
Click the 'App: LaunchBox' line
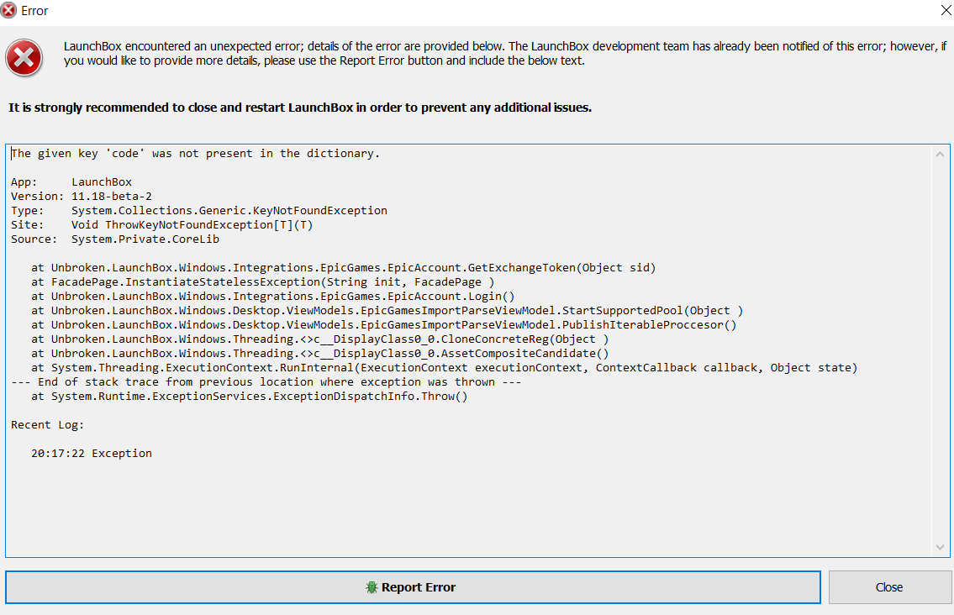coord(71,181)
